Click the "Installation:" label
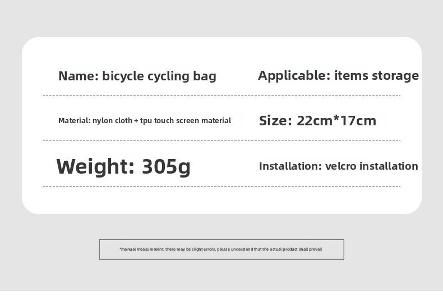443x295 pixels. click(x=289, y=166)
